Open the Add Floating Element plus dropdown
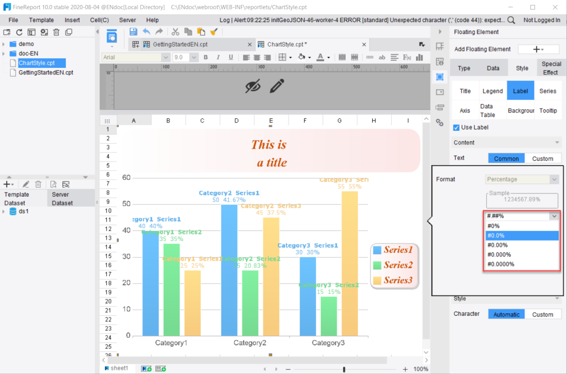 click(x=538, y=49)
